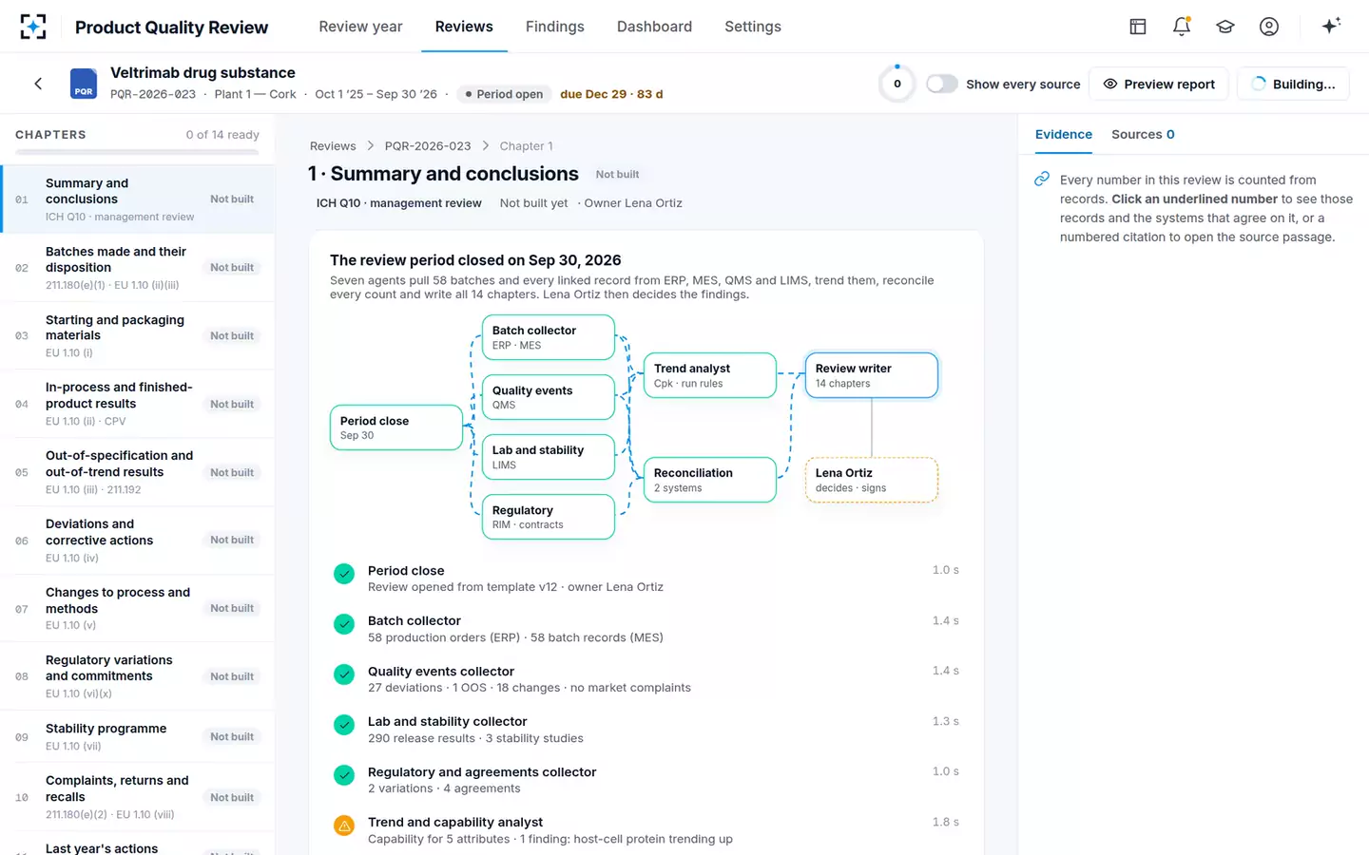
Task: Click the PQR-2026-023 breadcrumb link
Action: point(428,145)
